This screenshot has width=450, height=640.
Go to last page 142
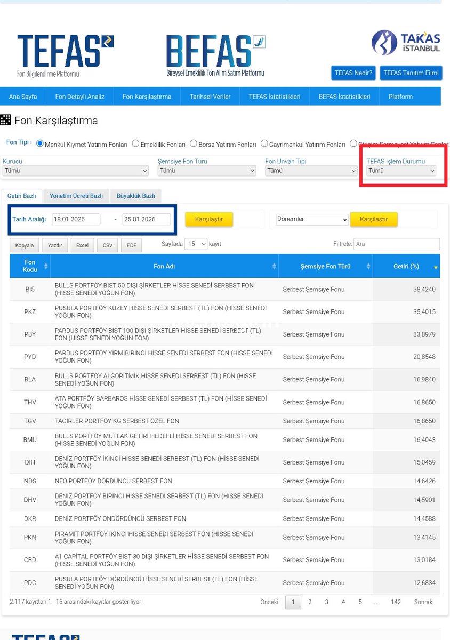396,602
